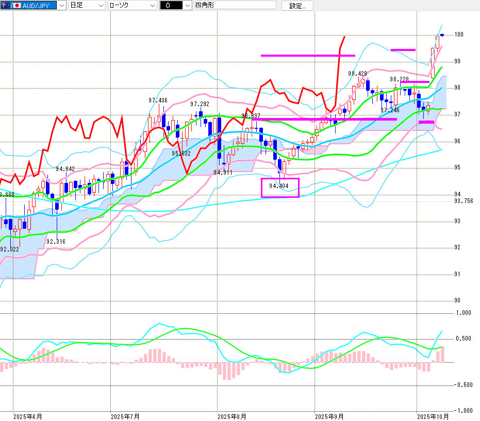Click the latest candlestick near 100

[442, 35]
